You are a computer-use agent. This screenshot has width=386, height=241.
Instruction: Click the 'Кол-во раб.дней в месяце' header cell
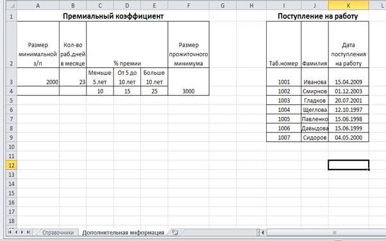coord(73,45)
